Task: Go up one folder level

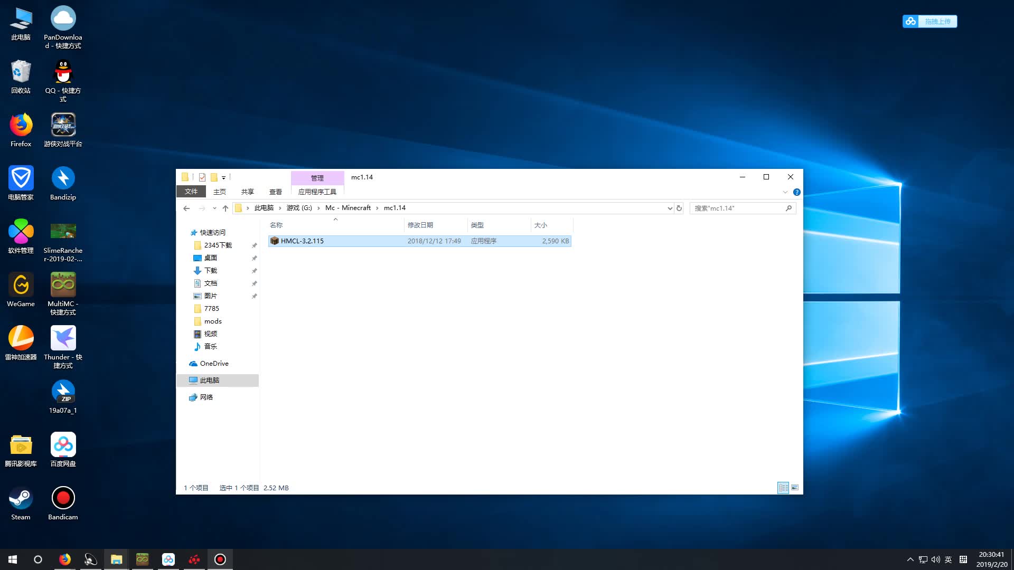Action: [x=226, y=208]
